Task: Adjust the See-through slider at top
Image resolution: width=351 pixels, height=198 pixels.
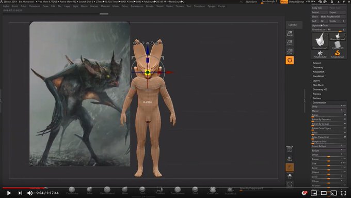Action: pyautogui.click(x=269, y=2)
